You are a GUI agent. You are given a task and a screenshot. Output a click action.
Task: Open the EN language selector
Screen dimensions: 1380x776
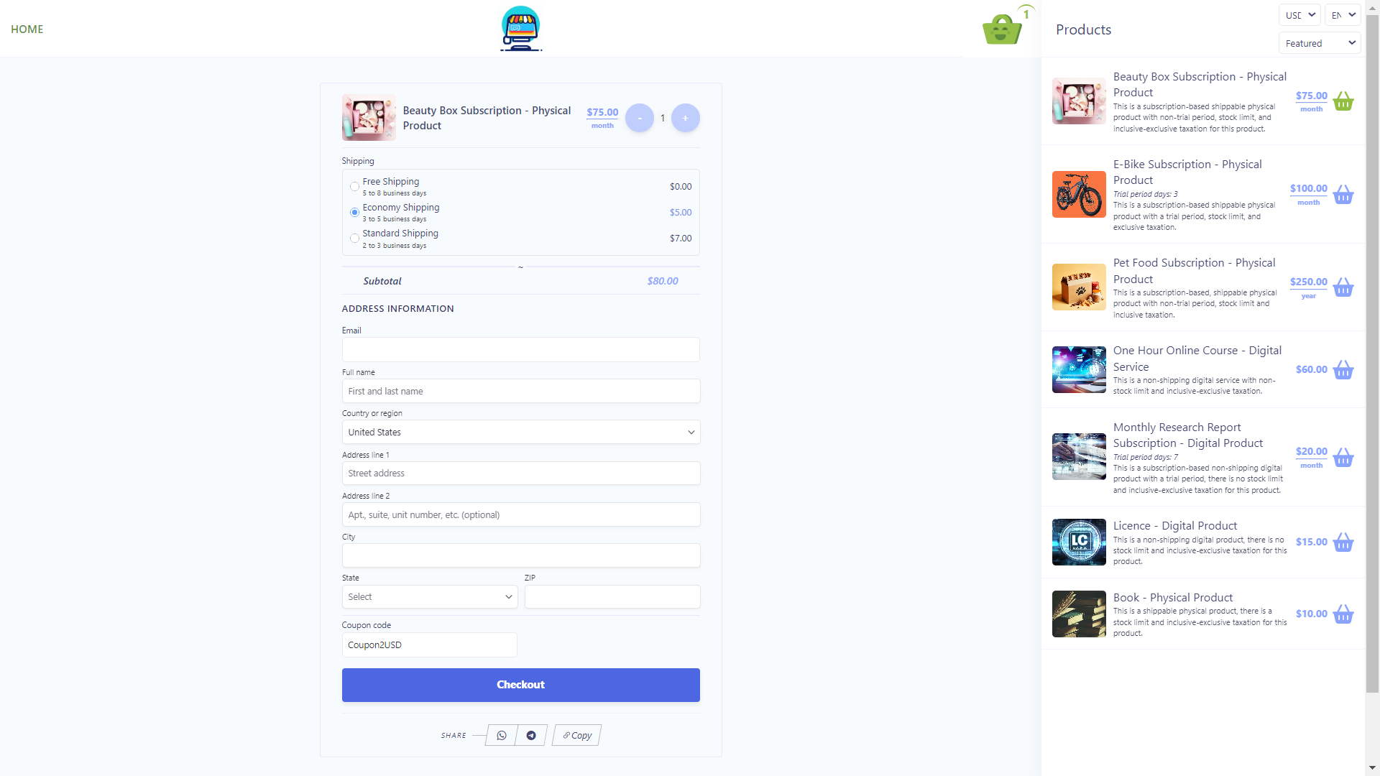(1342, 15)
